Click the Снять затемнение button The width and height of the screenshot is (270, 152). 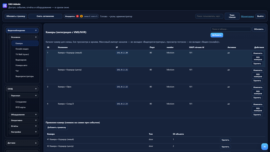[x=45, y=16]
